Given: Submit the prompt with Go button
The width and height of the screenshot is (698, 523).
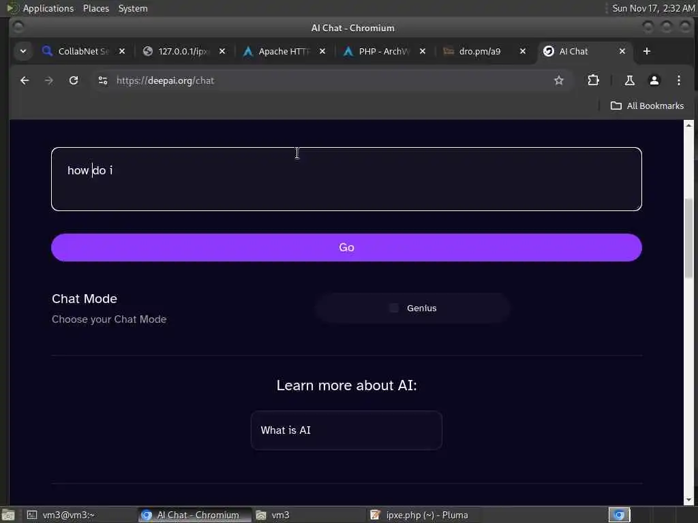Looking at the screenshot, I should tap(346, 247).
